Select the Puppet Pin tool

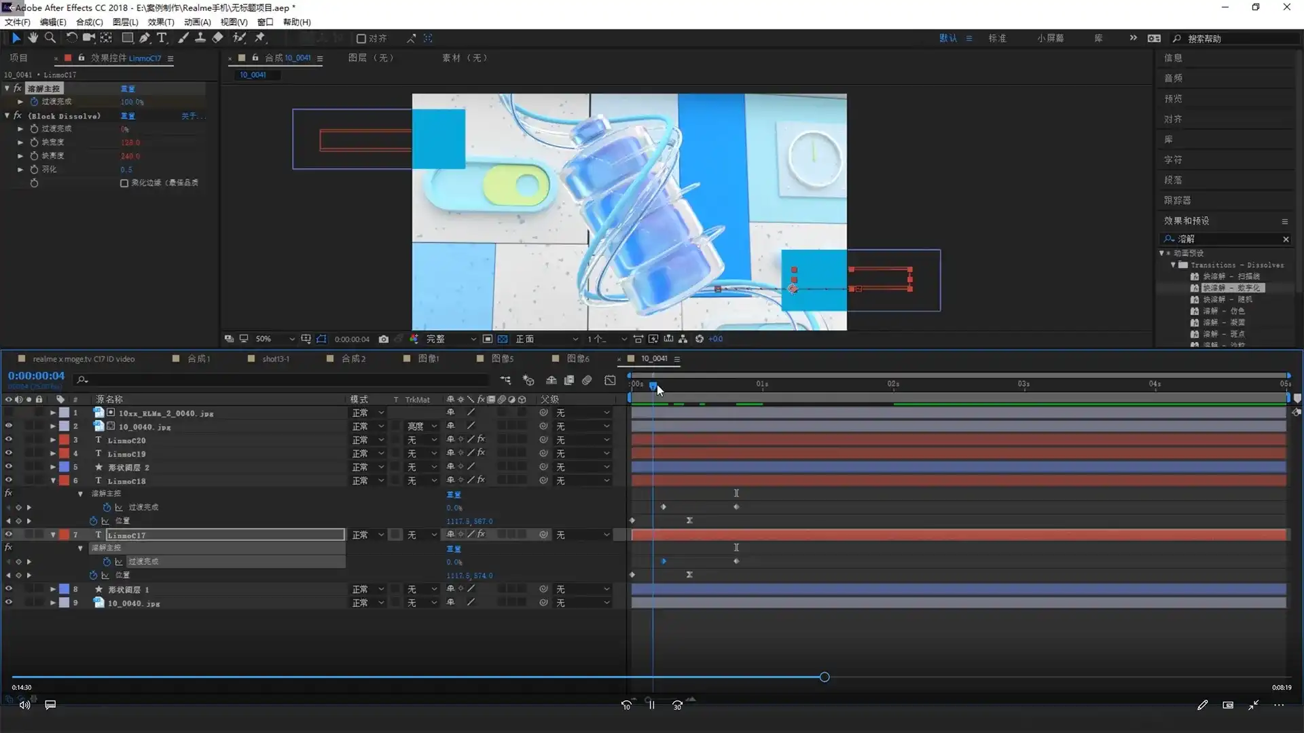pyautogui.click(x=260, y=38)
